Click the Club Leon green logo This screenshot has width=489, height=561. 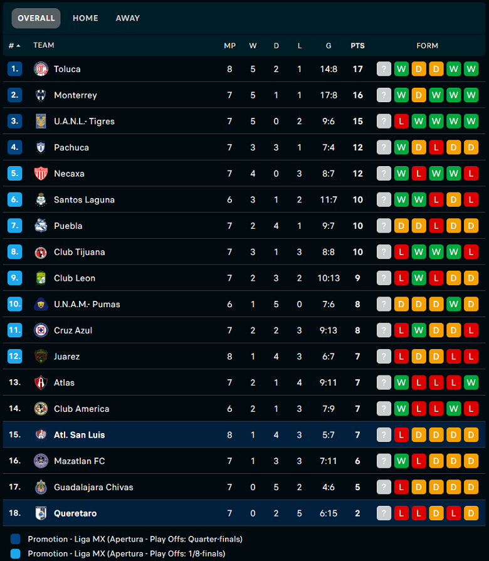pos(41,278)
